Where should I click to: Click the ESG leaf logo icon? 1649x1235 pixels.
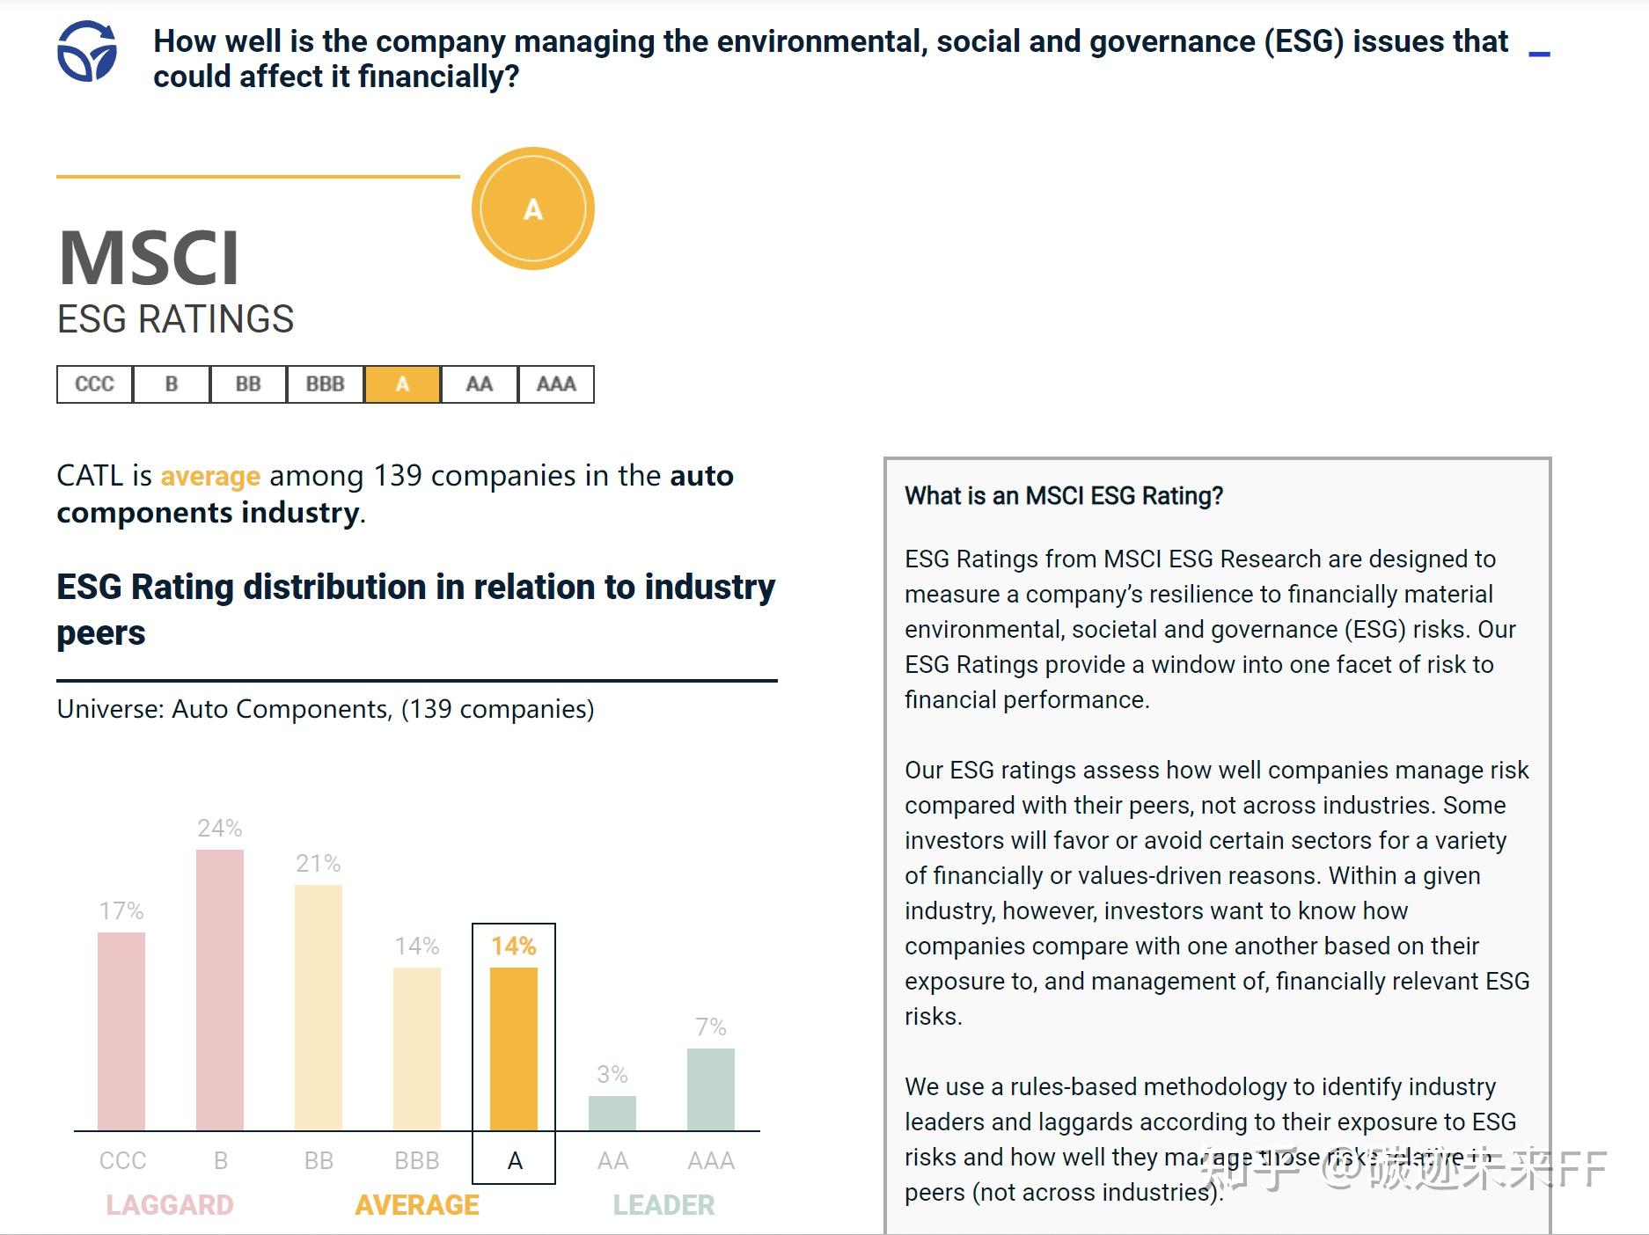[x=86, y=52]
